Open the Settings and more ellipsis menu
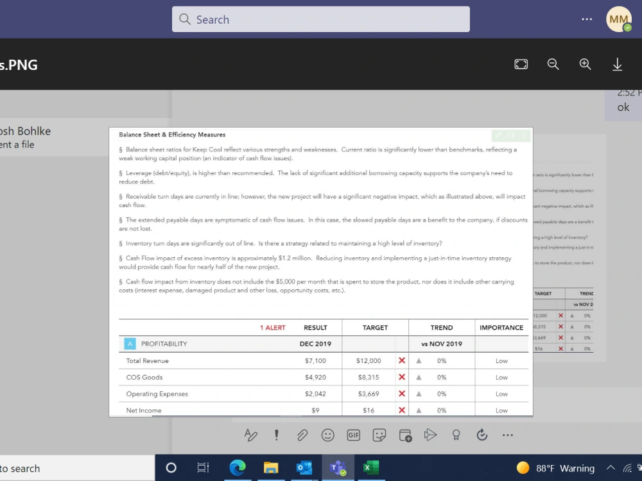Screen dimensions: 642x481 pos(587,19)
